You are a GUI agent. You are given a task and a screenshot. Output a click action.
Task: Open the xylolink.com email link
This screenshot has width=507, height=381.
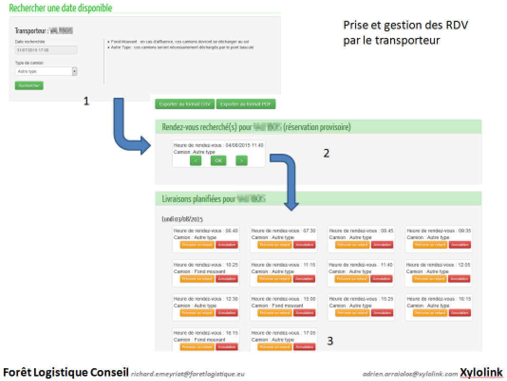(410, 374)
